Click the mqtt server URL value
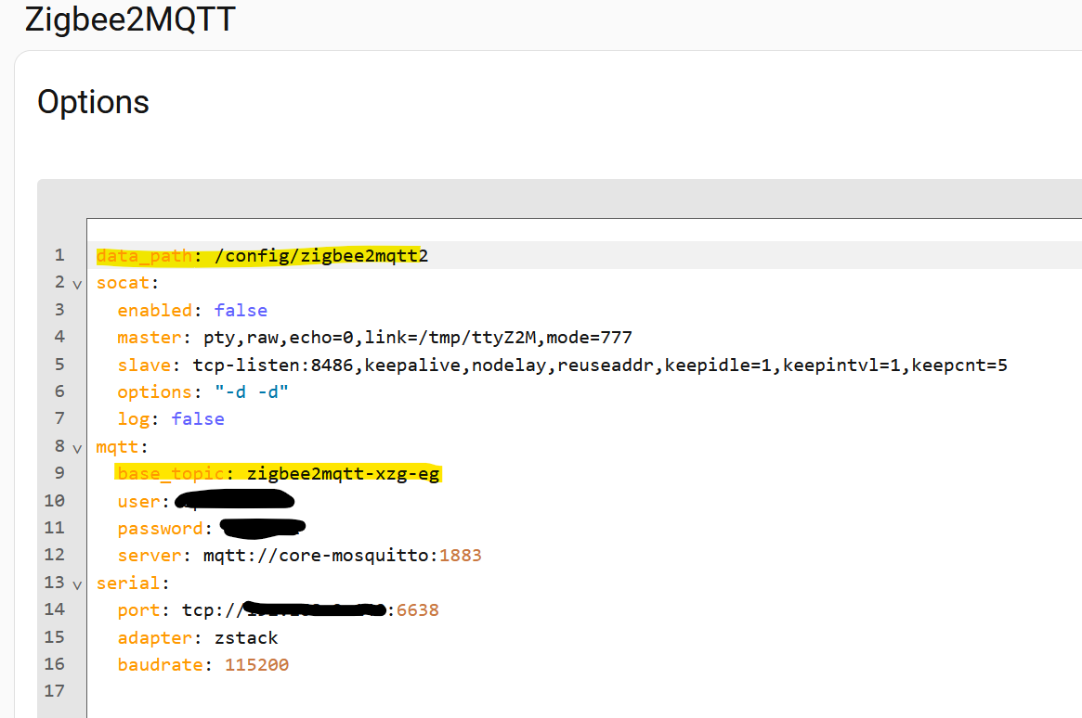The width and height of the screenshot is (1082, 718). point(342,556)
